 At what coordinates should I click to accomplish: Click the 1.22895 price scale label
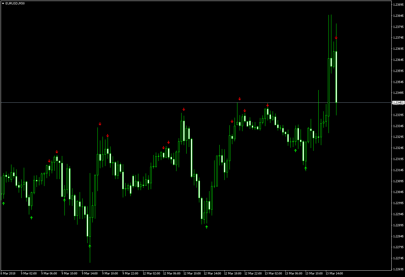[x=399, y=225]
